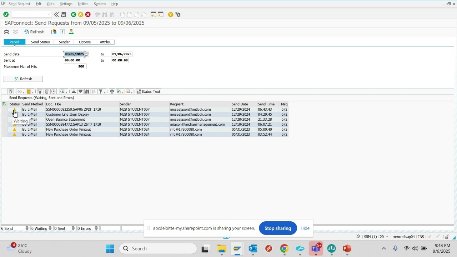
Task: Open Outlook from the Windows taskbar
Action: pos(253,249)
